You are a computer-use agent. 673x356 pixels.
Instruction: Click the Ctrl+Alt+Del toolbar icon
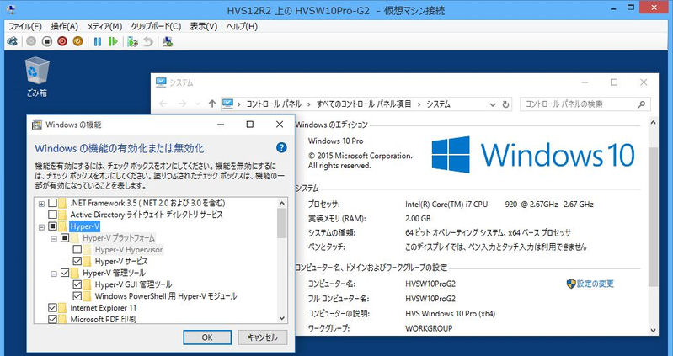(x=13, y=41)
